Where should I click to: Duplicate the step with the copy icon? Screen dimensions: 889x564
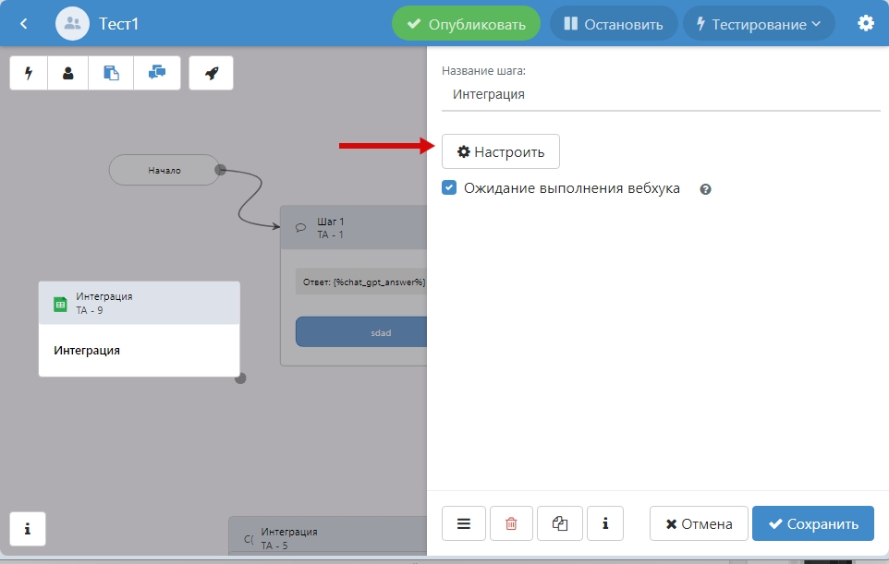point(559,523)
